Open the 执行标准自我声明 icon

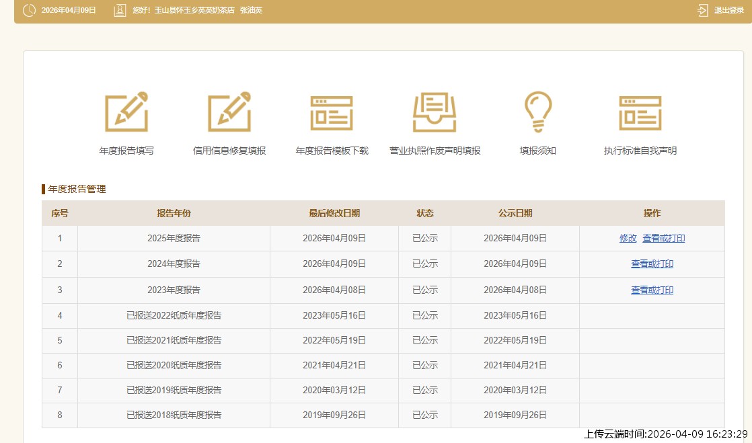pos(640,113)
